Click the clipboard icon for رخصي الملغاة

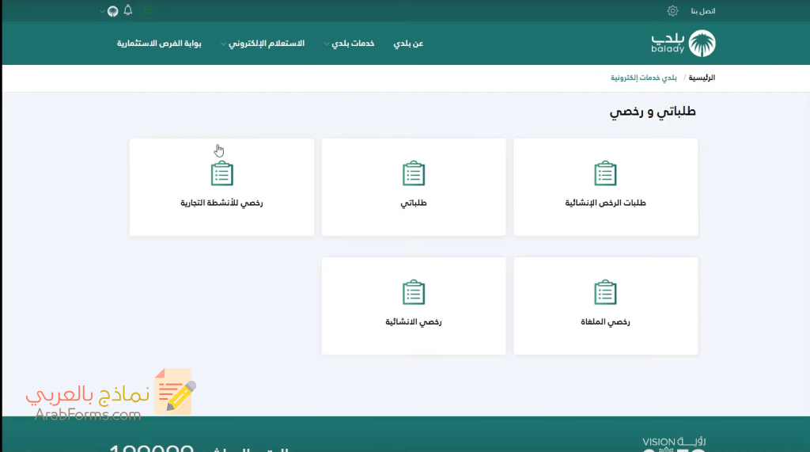click(x=605, y=292)
